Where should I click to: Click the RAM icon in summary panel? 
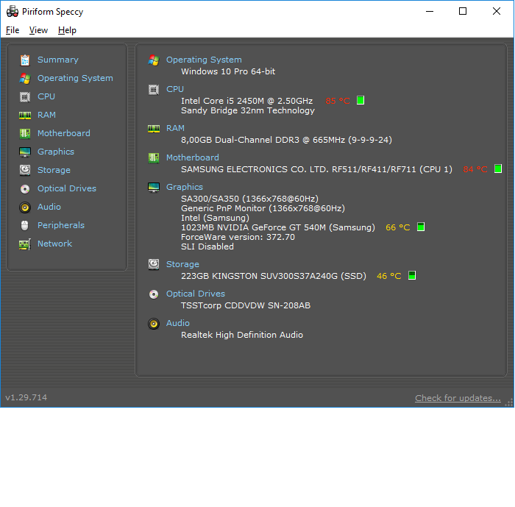point(154,128)
